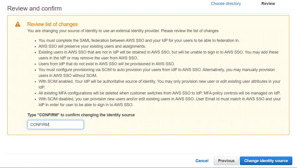Screen dimensions: 297x168
Task: Go to the Previous step
Action: [226, 161]
